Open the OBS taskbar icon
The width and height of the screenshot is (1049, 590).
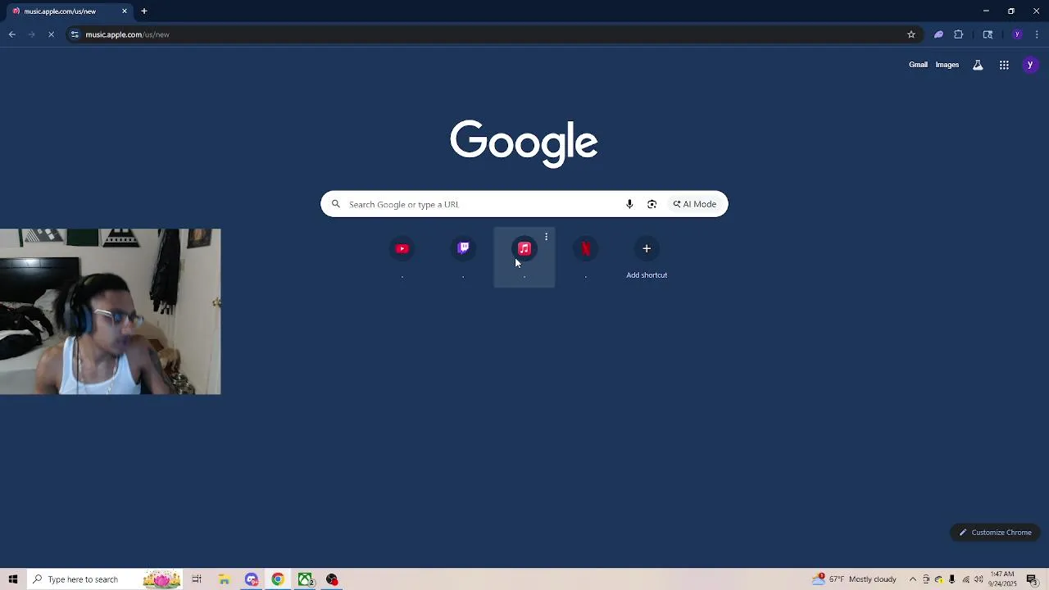click(x=332, y=579)
